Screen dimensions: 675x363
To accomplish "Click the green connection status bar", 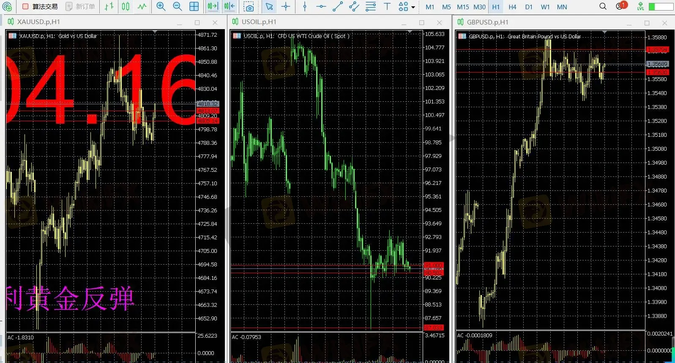I will click(661, 7).
